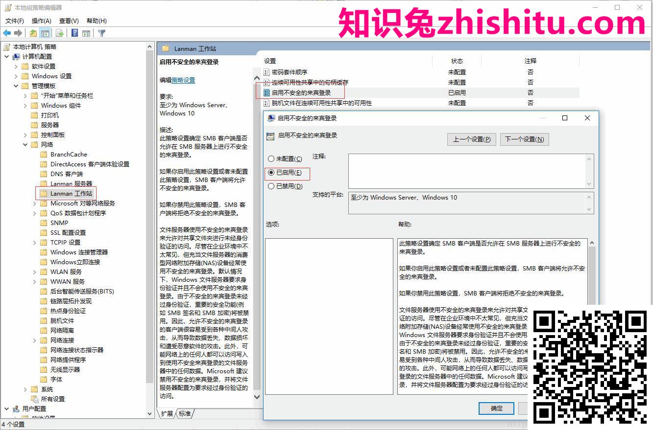Click the folder icon of 打印机
This screenshot has width=653, height=430.
pyautogui.click(x=34, y=115)
